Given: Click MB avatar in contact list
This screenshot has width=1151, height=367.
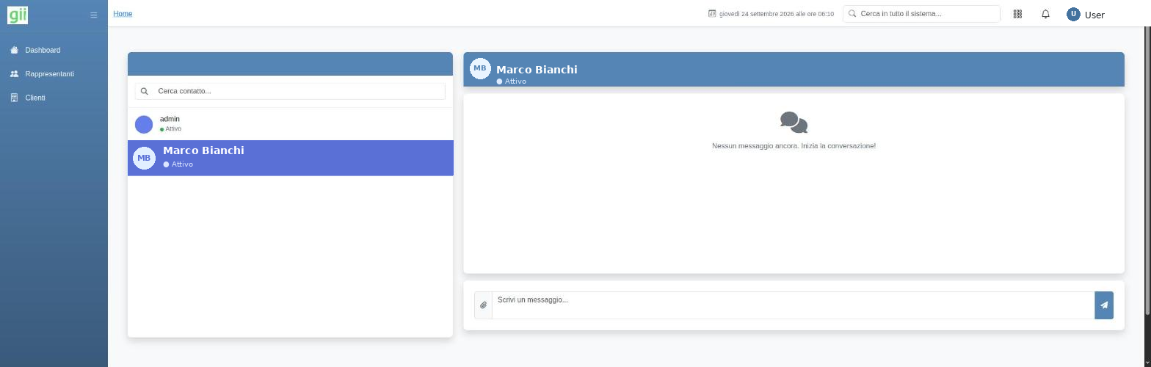Looking at the screenshot, I should point(144,158).
